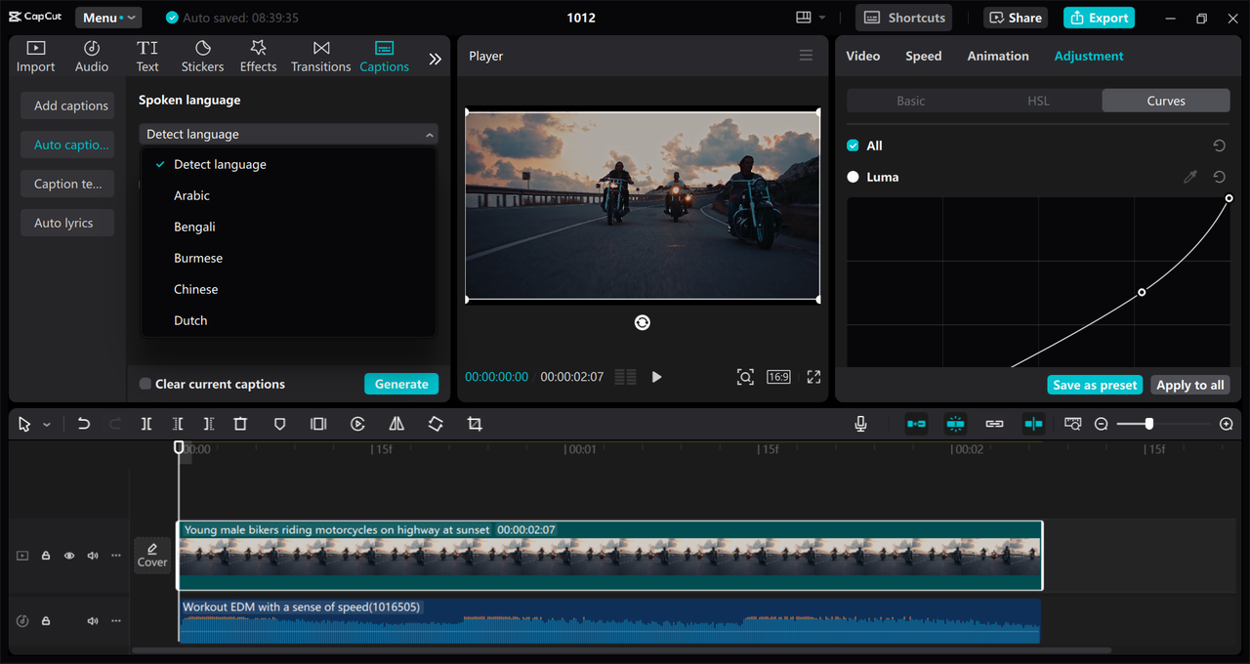
Task: Open the Effects tab
Action: pos(258,57)
